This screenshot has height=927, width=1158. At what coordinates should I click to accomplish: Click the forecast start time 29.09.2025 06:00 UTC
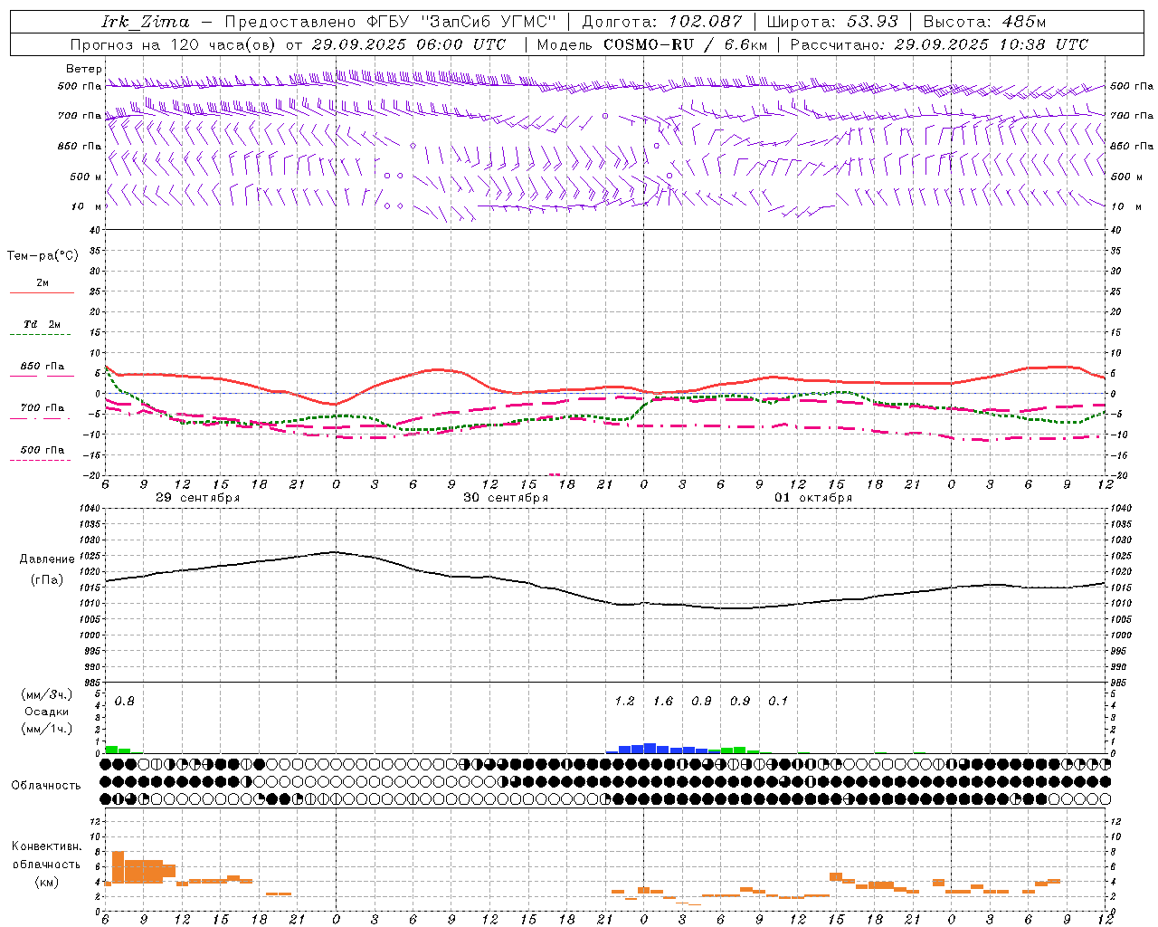[409, 44]
